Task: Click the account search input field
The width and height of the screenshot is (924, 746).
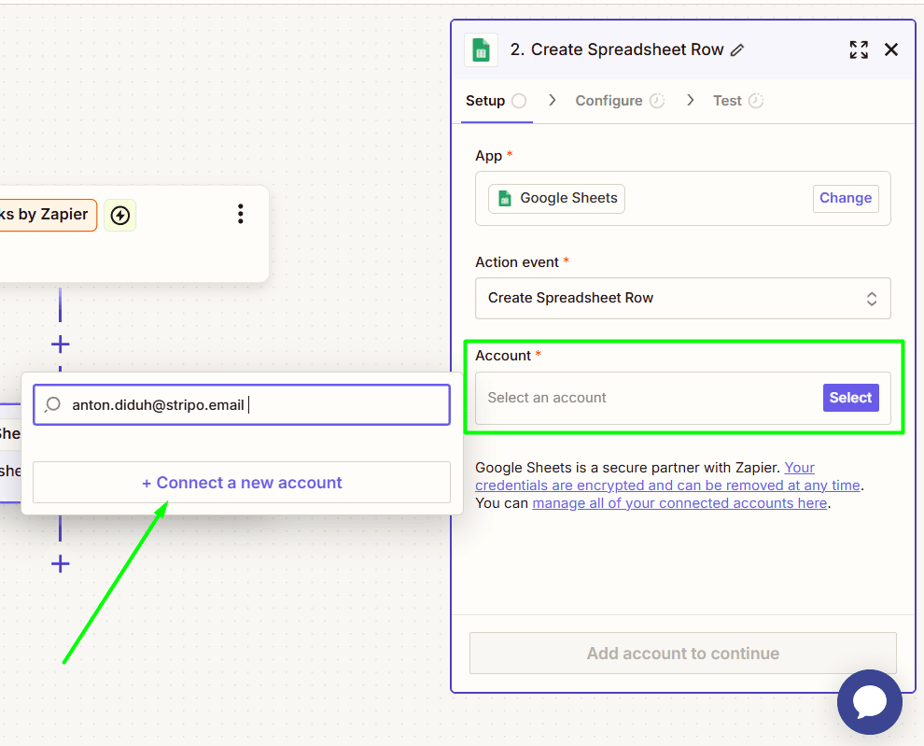Action: (x=242, y=404)
